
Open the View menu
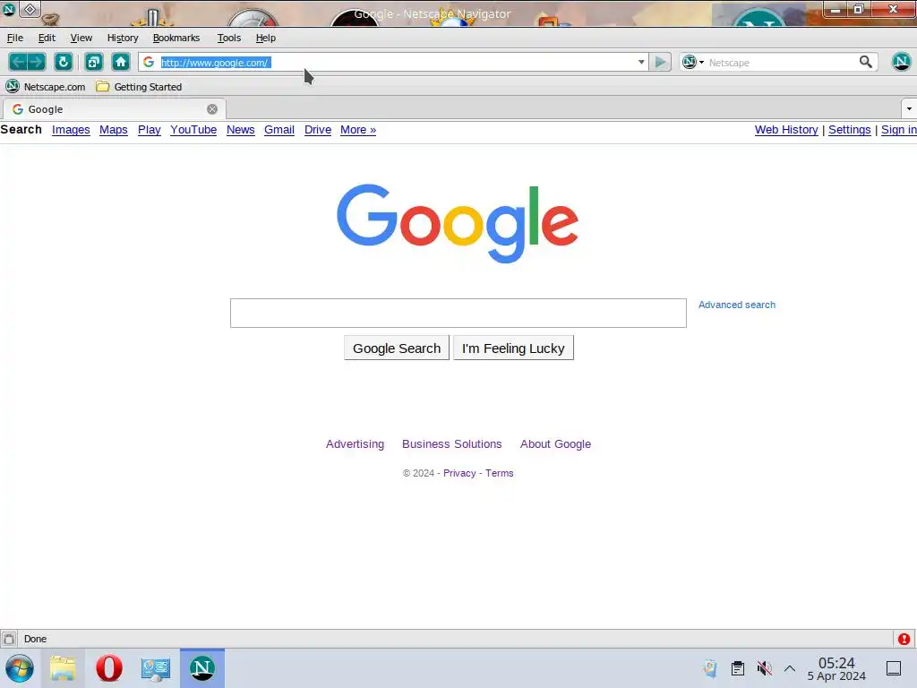81,38
